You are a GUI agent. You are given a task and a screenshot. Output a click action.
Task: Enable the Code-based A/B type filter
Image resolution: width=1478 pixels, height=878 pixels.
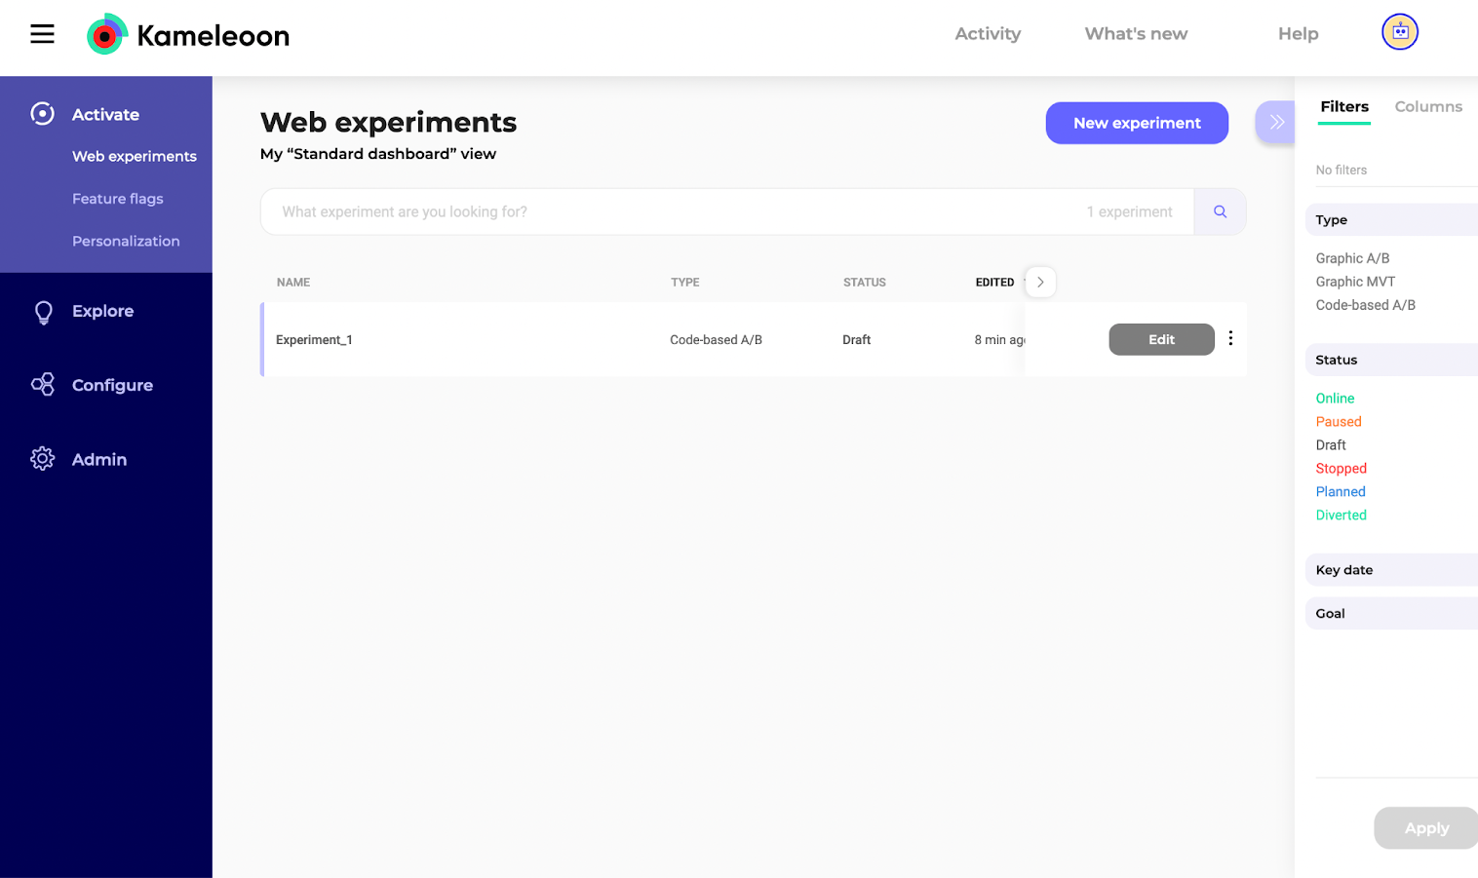(1365, 304)
